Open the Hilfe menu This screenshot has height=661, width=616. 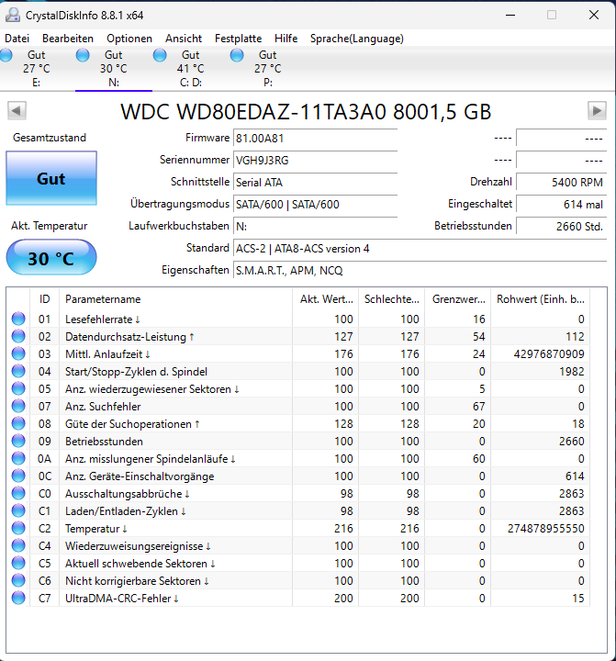[x=286, y=39]
